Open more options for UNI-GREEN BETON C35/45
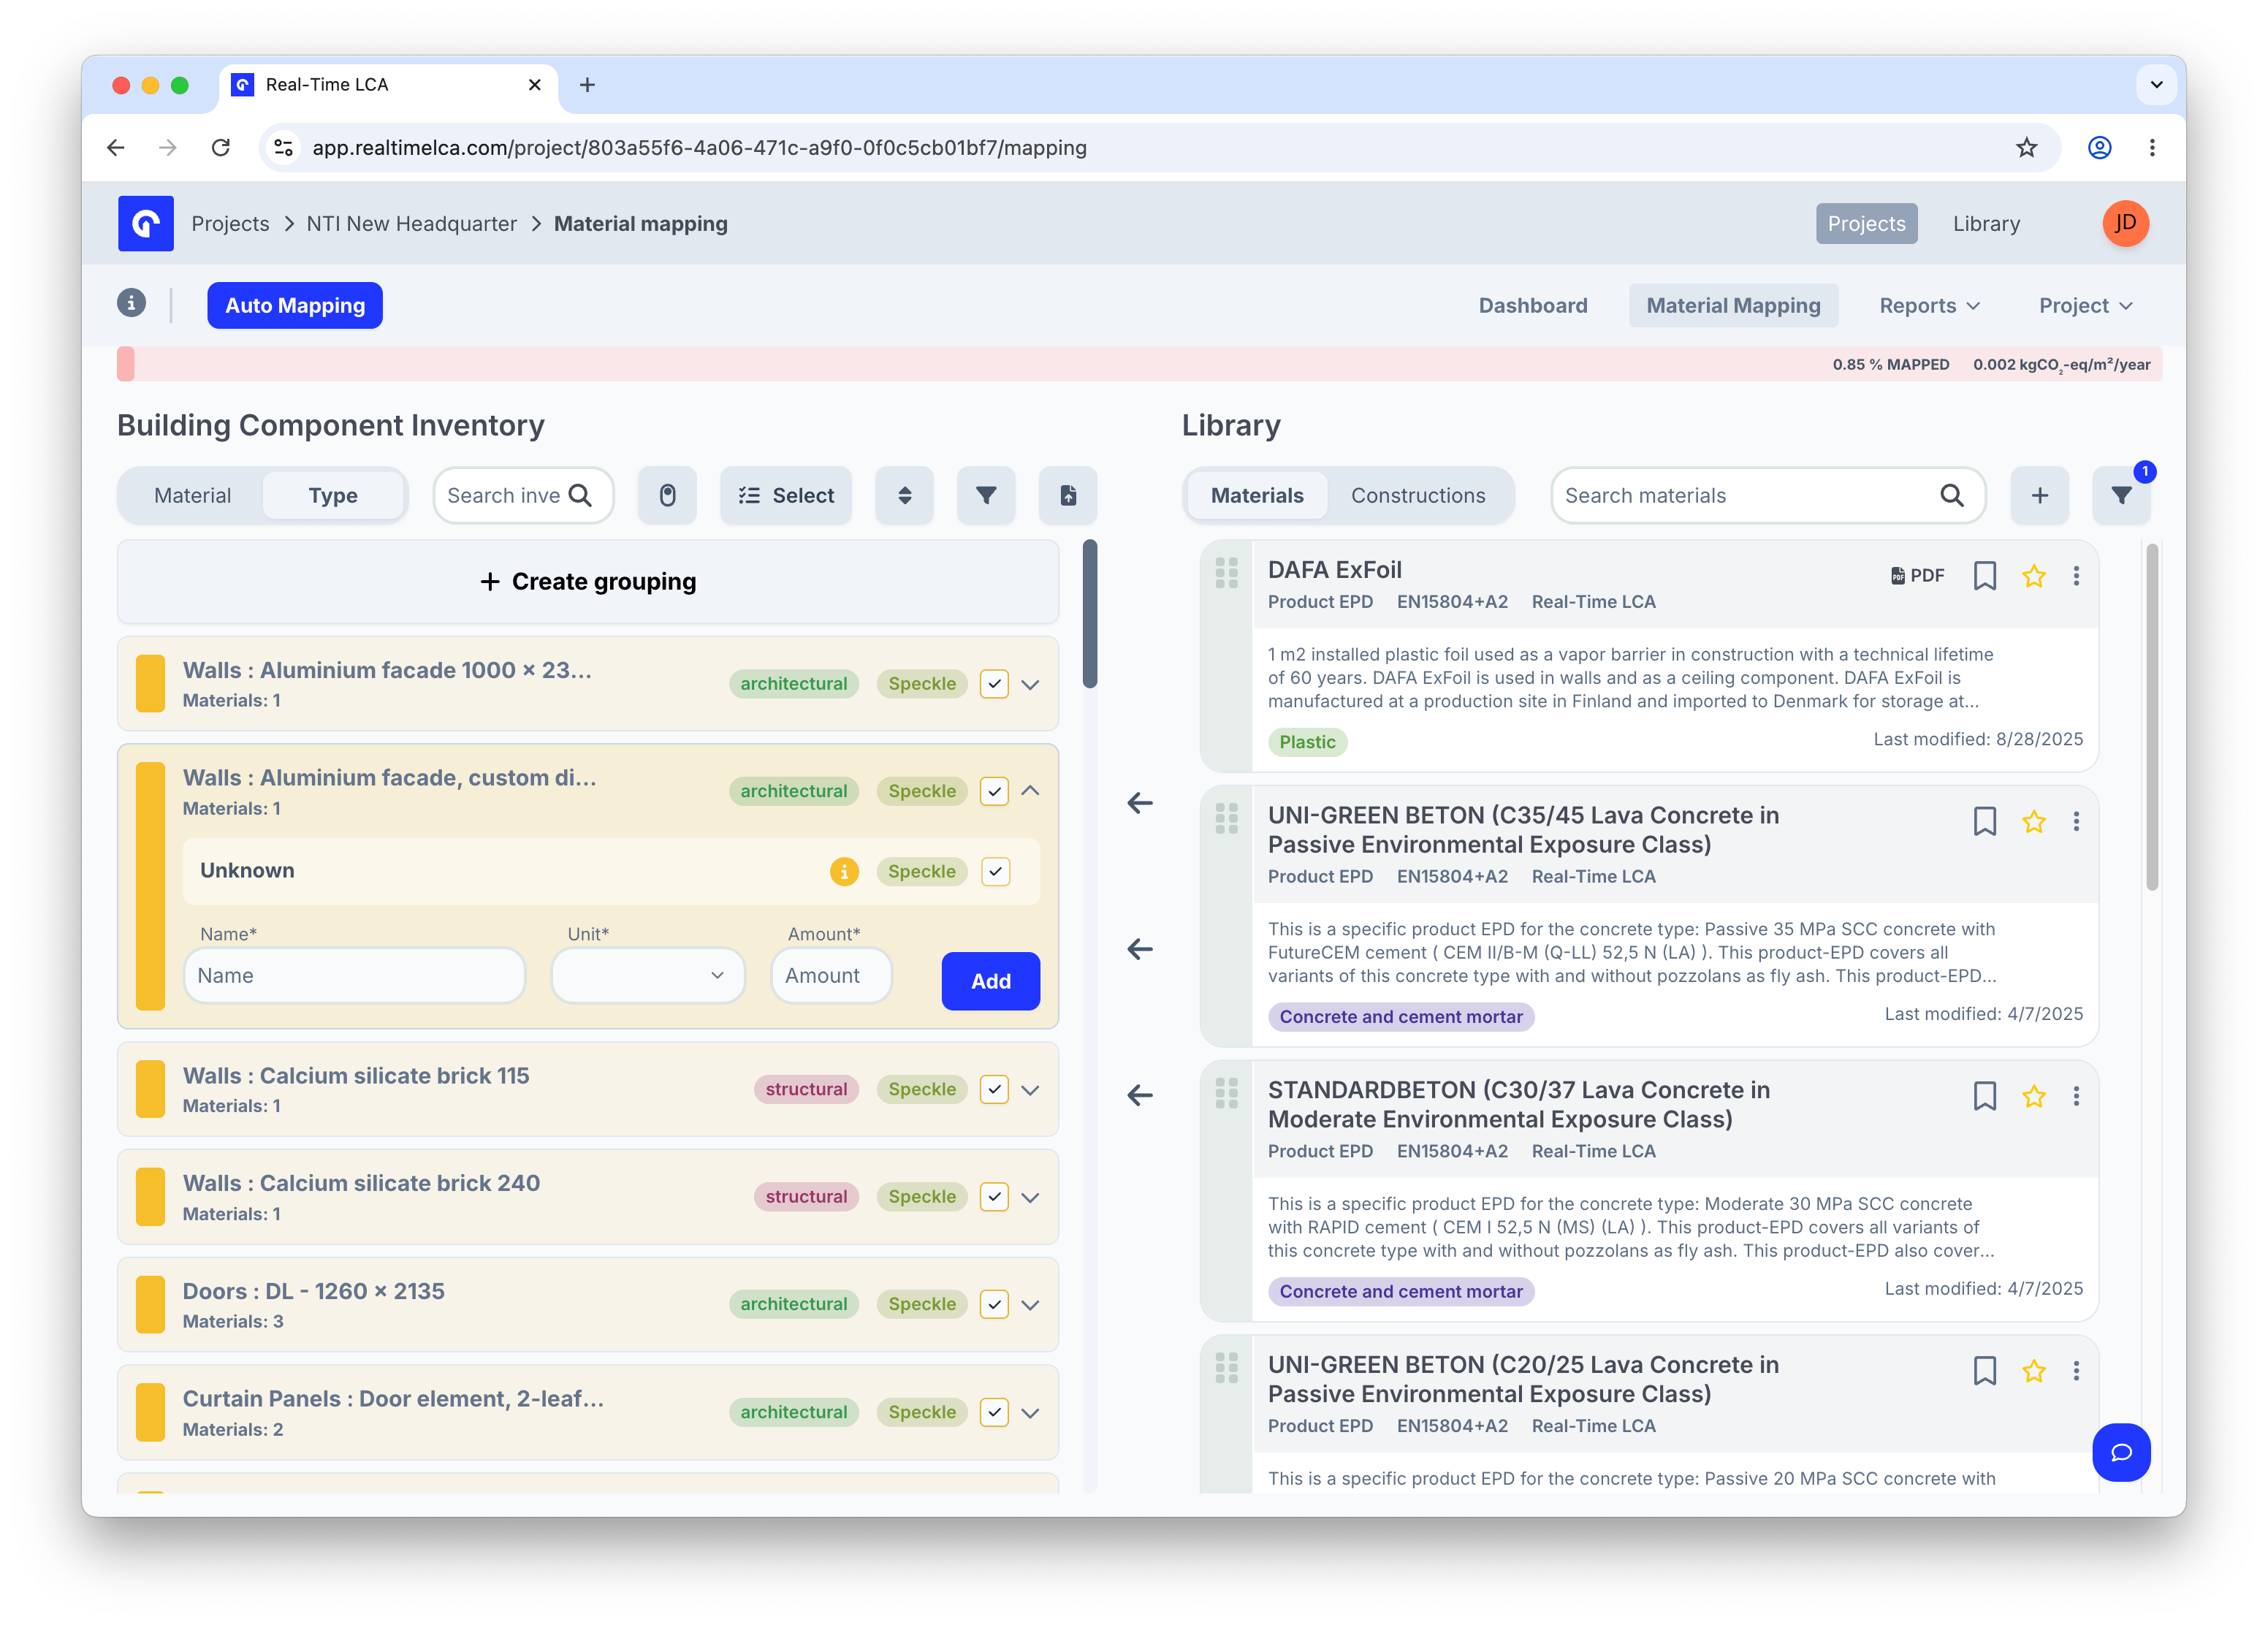Viewport: 2268px width, 1625px height. (x=2076, y=822)
